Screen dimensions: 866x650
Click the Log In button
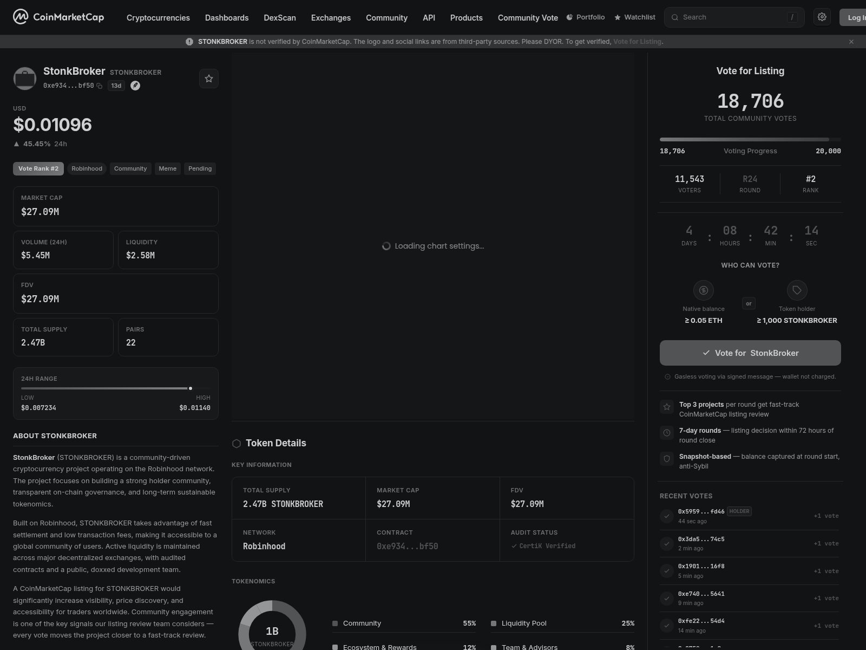click(854, 17)
